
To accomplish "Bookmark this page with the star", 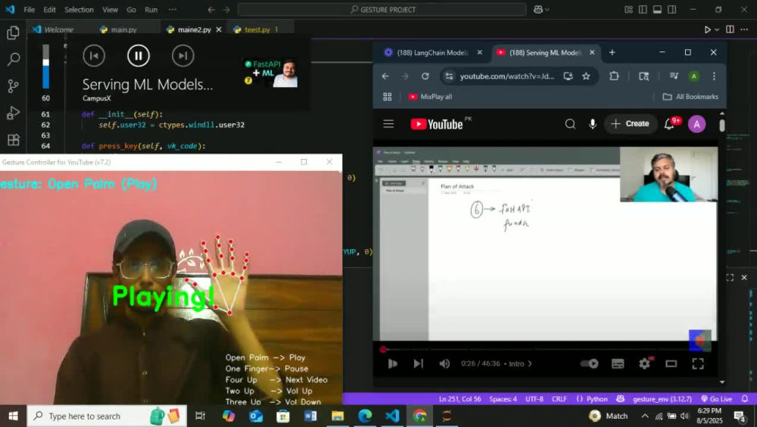I will (x=586, y=76).
